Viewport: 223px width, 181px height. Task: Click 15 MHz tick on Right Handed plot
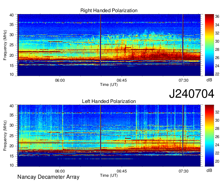point(12,66)
